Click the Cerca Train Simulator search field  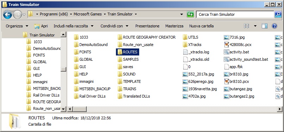[x=235, y=14]
